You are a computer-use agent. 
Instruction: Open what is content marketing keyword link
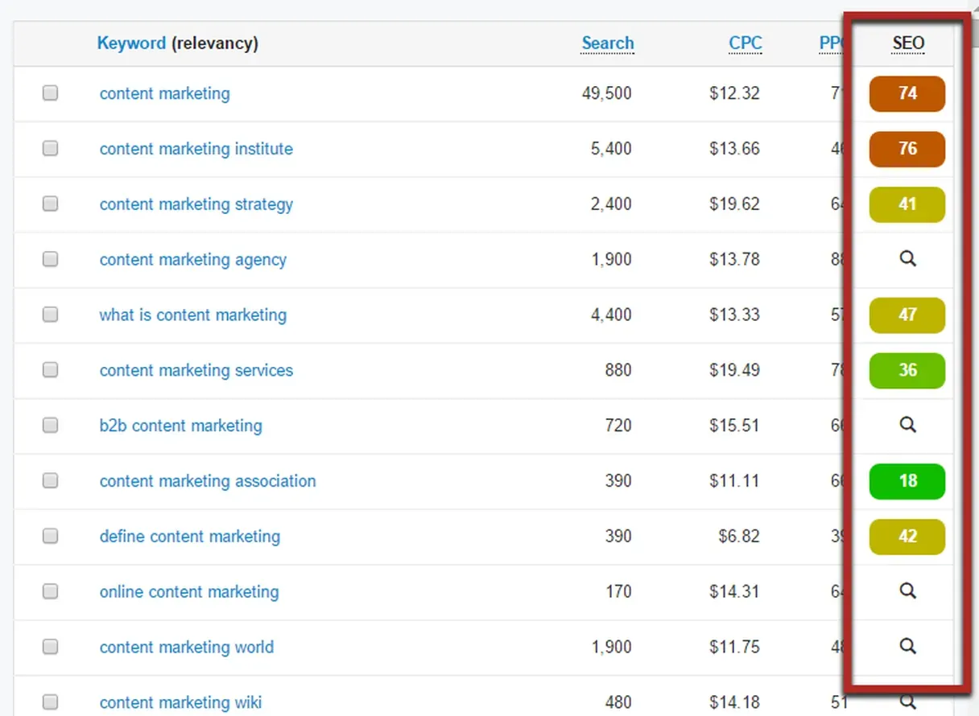tap(192, 315)
